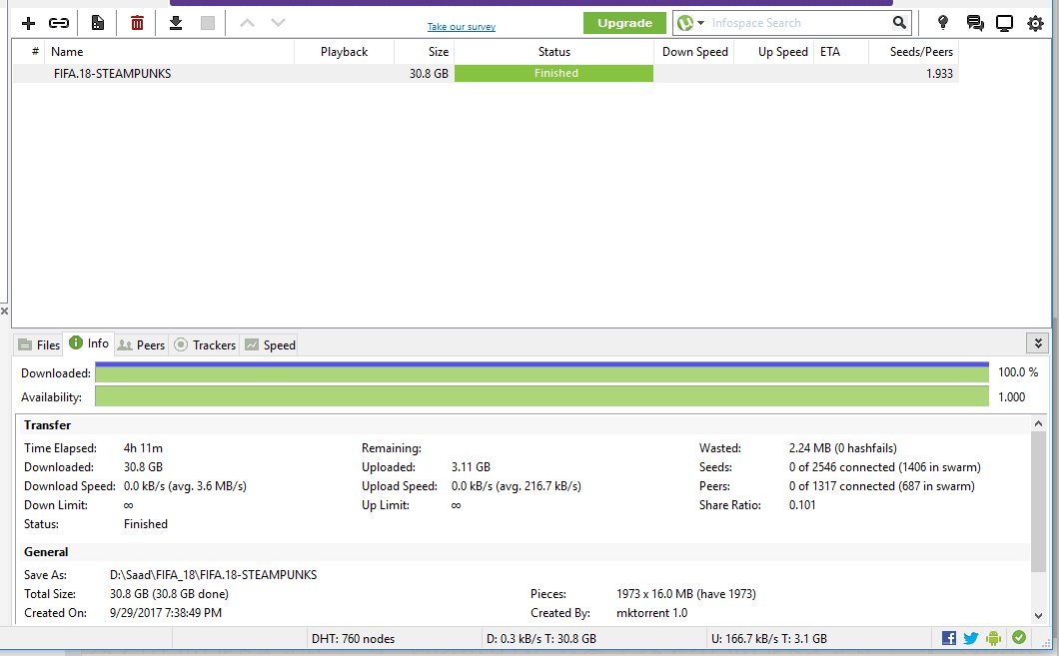
Task: Click the Add Torrent plus icon
Action: [x=28, y=24]
